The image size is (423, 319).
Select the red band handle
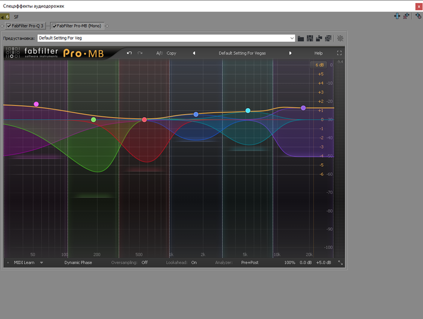[x=144, y=120]
